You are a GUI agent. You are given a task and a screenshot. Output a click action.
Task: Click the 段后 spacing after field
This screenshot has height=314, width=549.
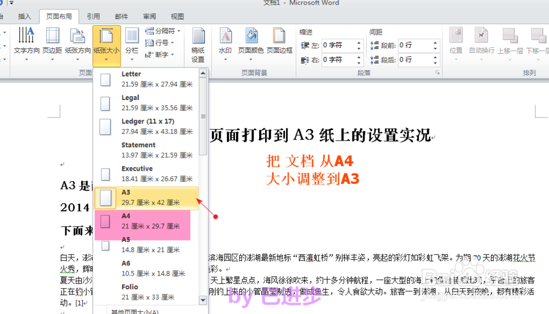415,60
